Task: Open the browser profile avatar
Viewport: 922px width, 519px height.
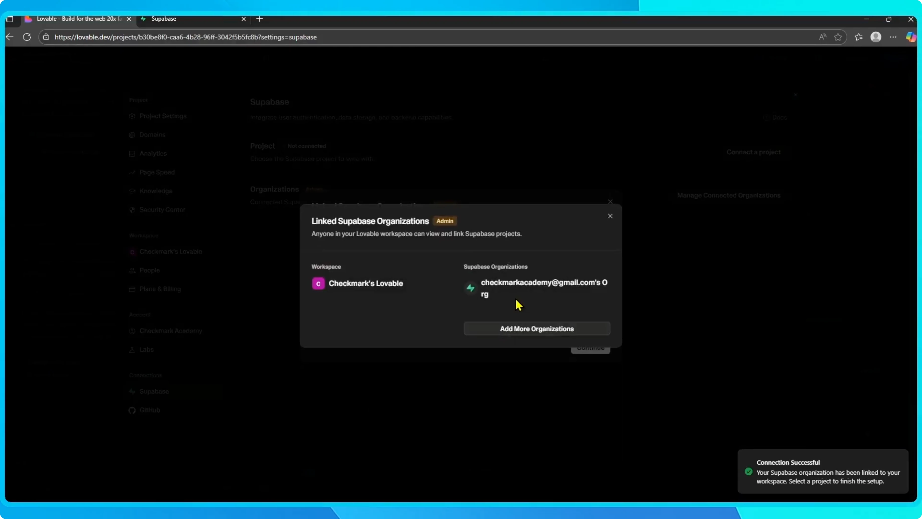Action: point(876,37)
